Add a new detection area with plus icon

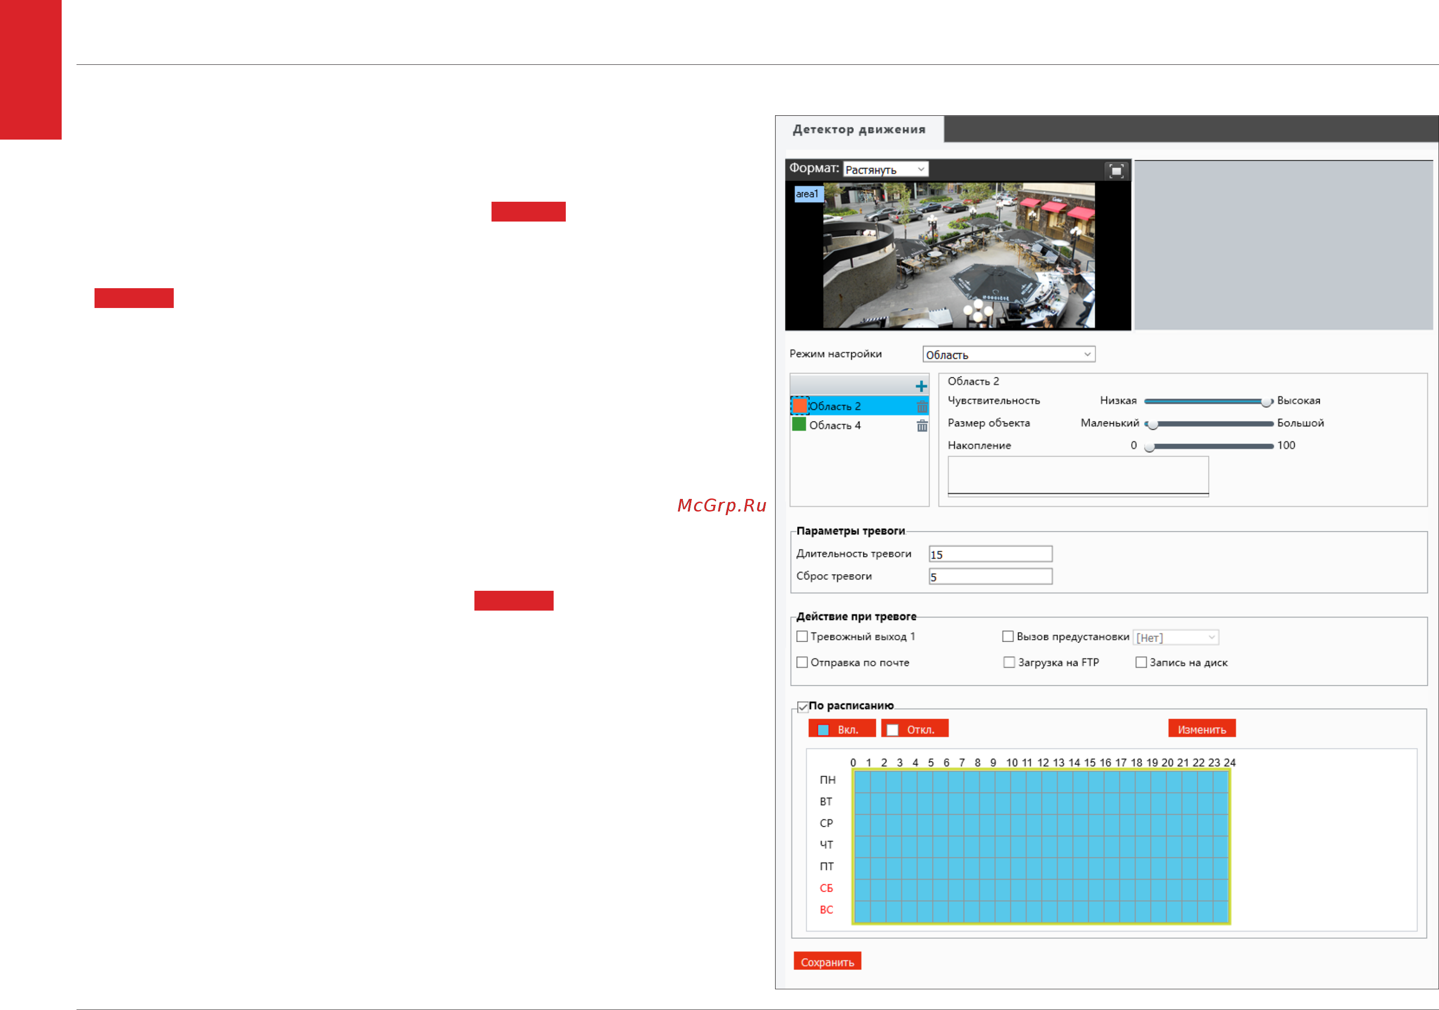point(920,385)
